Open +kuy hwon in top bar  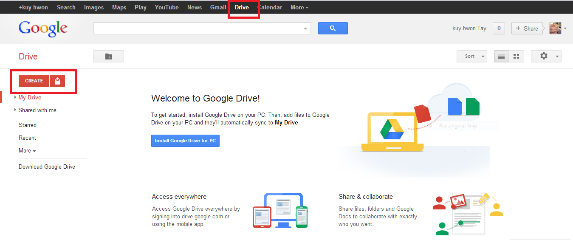point(33,7)
